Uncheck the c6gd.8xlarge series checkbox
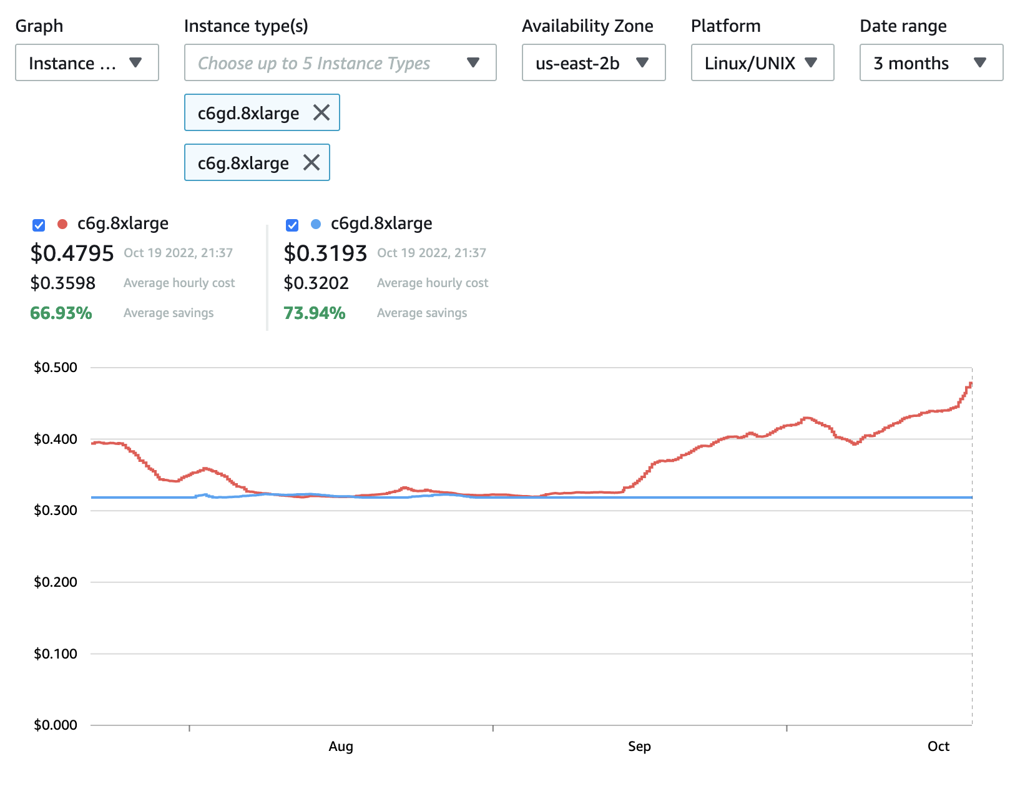Viewport: 1015px width, 789px height. (292, 225)
